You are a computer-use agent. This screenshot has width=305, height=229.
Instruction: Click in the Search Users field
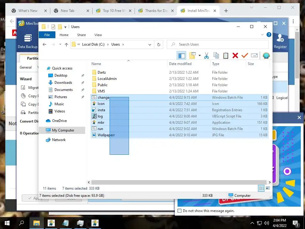[x=218, y=44]
